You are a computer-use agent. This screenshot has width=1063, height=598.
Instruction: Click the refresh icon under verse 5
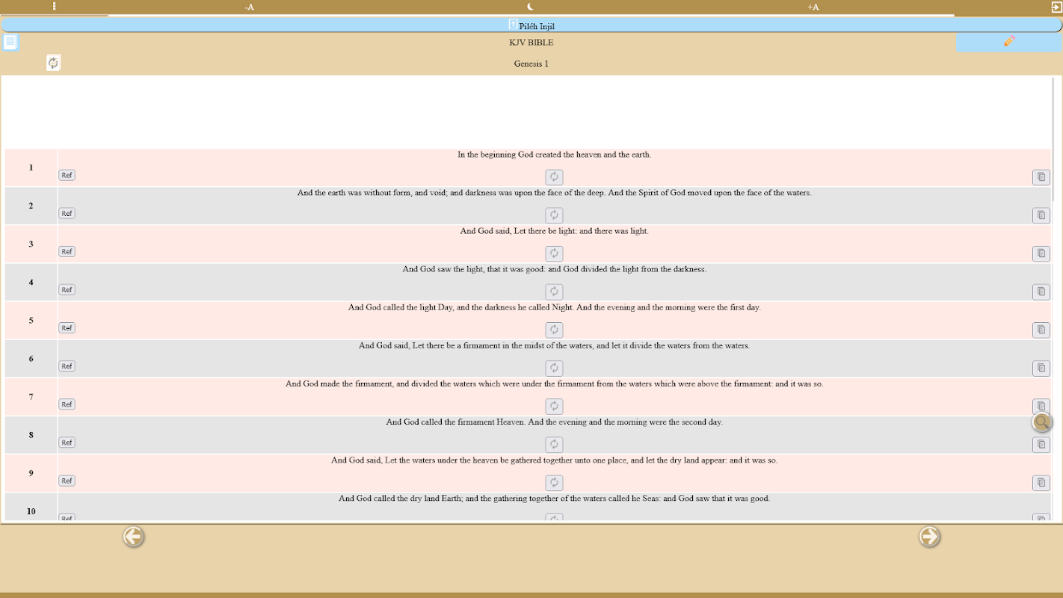click(554, 330)
